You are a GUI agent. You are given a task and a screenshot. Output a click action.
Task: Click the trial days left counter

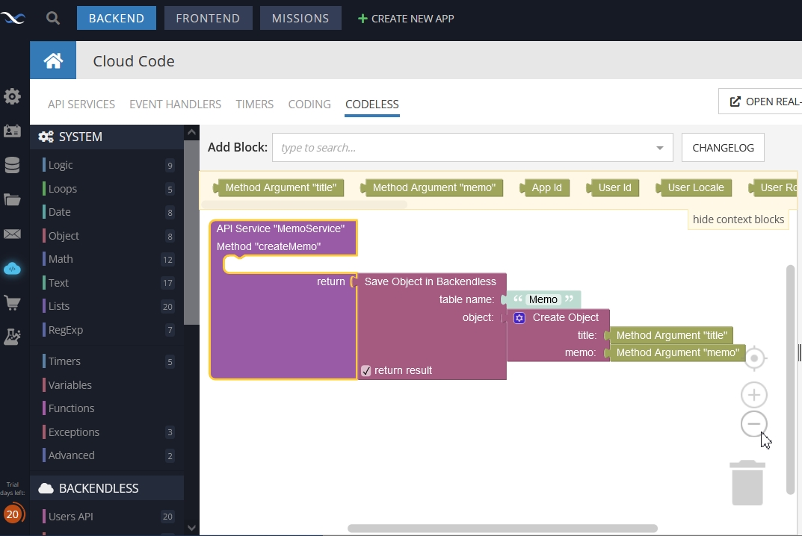click(x=13, y=514)
